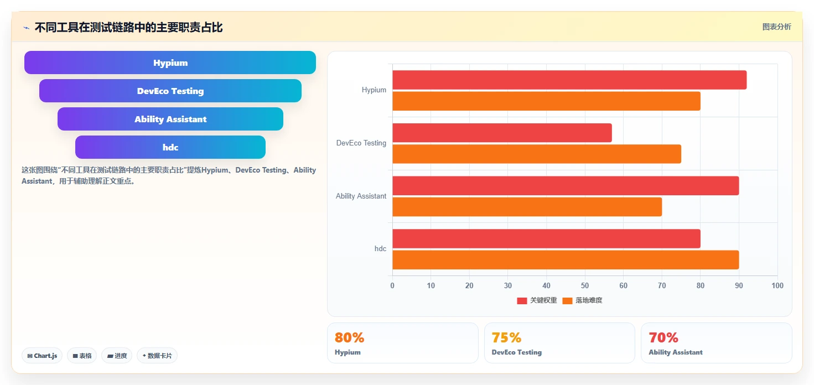Select the 数据卡片 tag chip
Screen dimensions: 814x385
click(x=157, y=356)
